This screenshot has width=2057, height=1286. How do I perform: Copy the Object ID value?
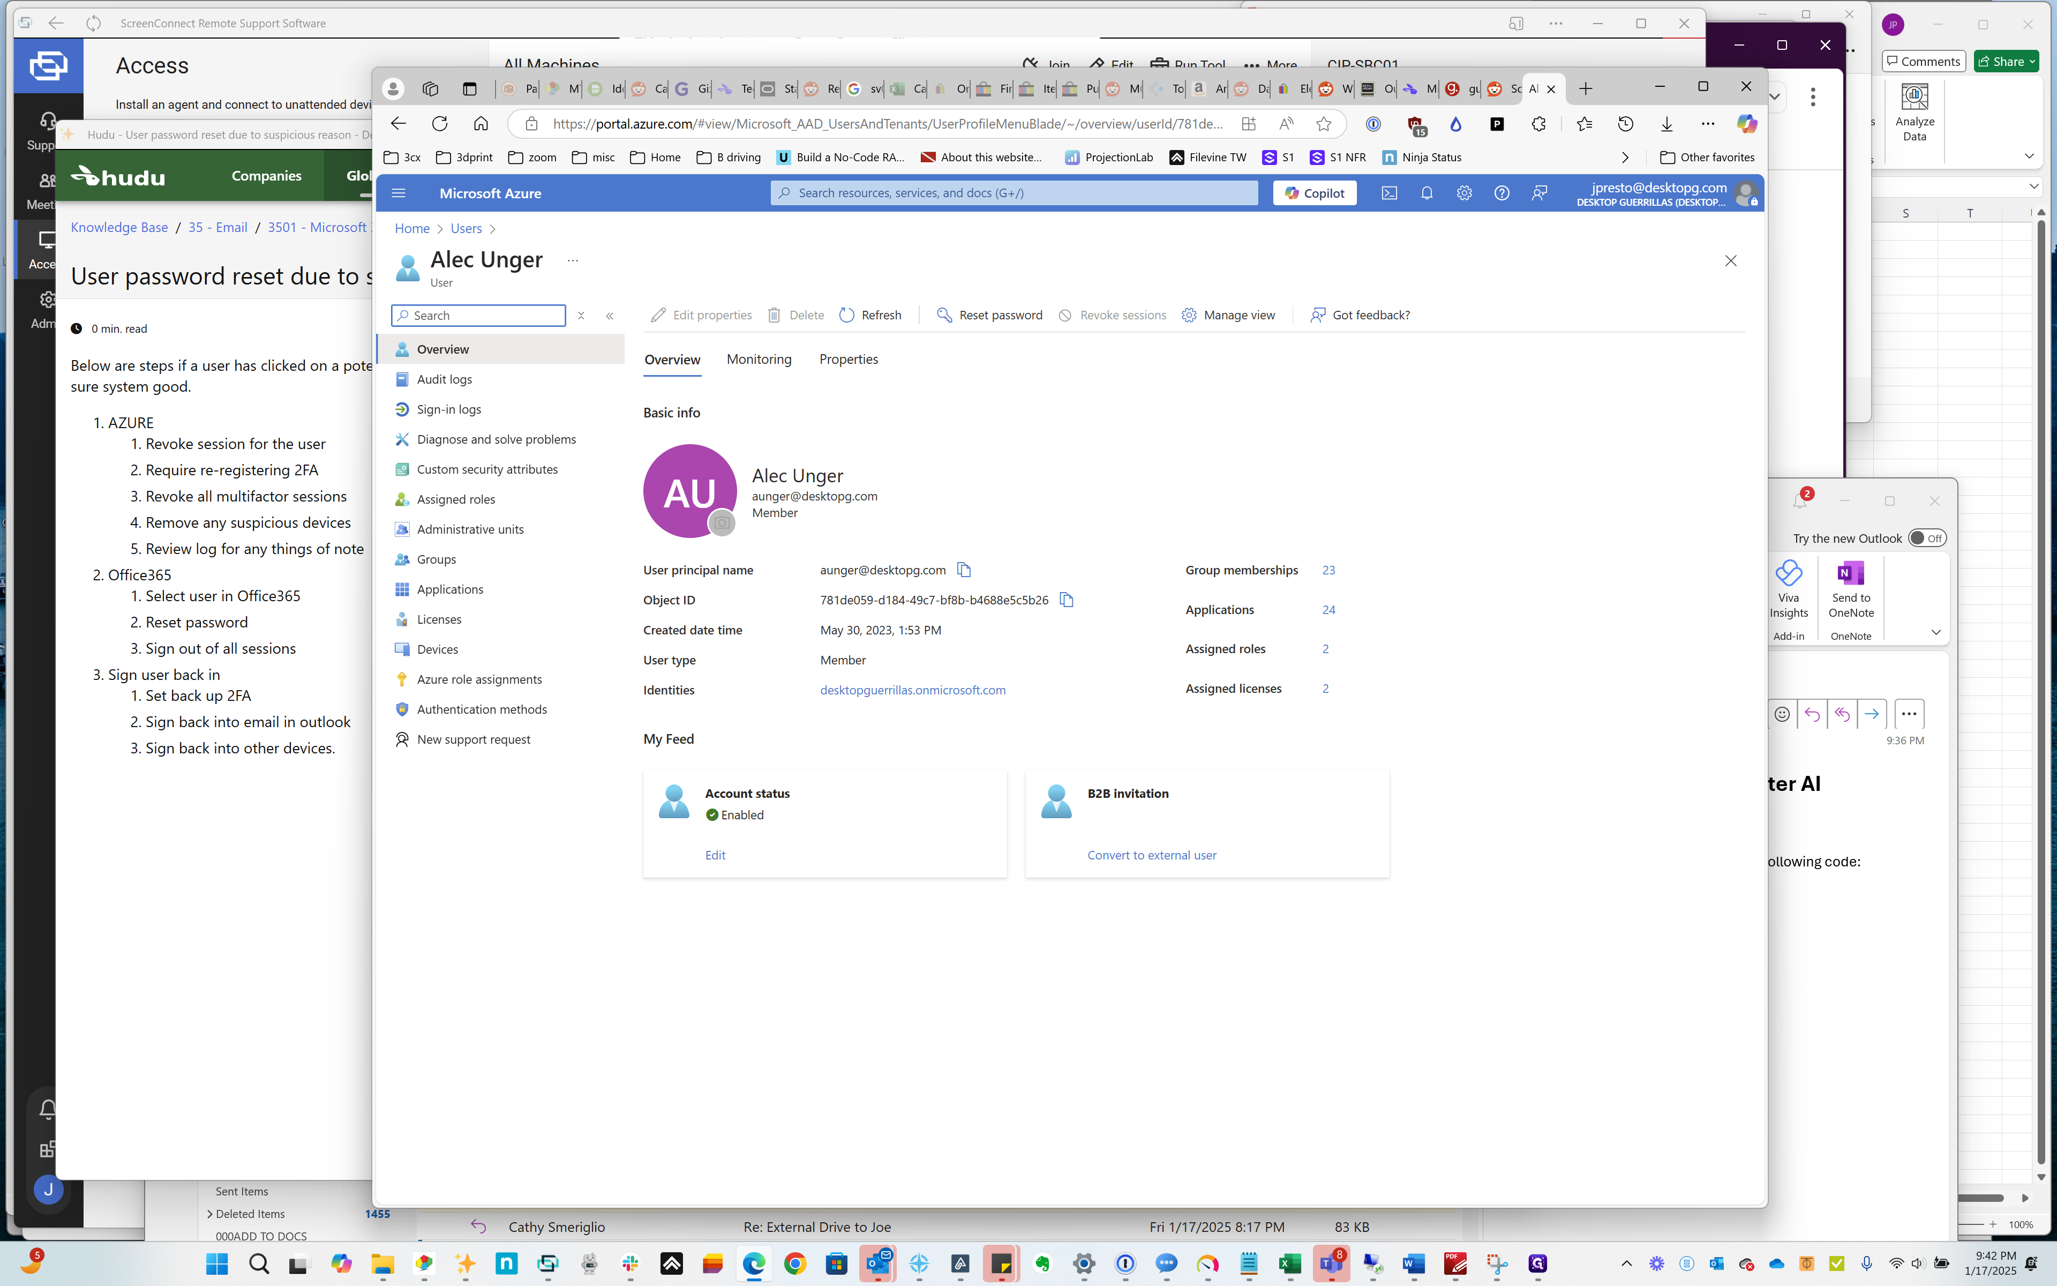[x=1067, y=600]
